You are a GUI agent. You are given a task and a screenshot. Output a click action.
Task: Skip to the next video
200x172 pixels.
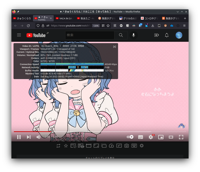coord(29,137)
